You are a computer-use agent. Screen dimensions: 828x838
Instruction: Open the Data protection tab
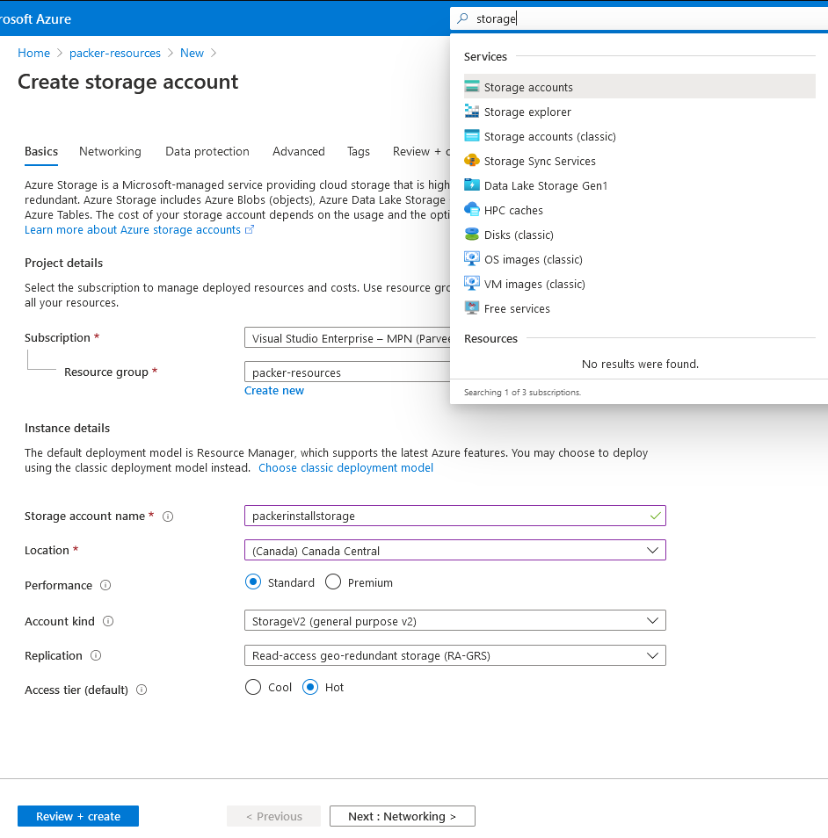coord(207,151)
